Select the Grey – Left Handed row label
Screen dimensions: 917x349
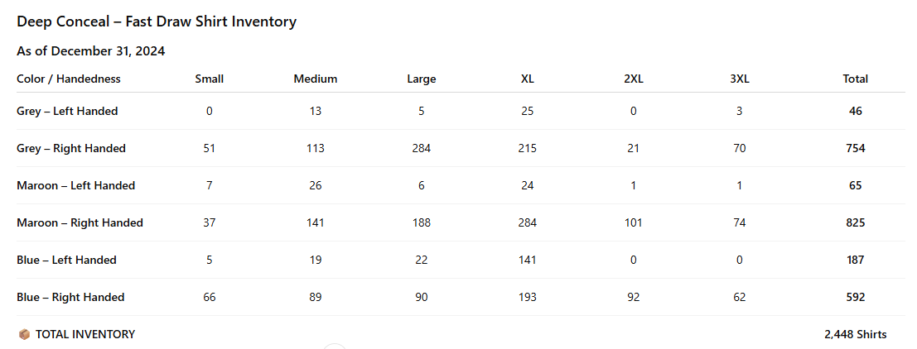click(x=67, y=112)
